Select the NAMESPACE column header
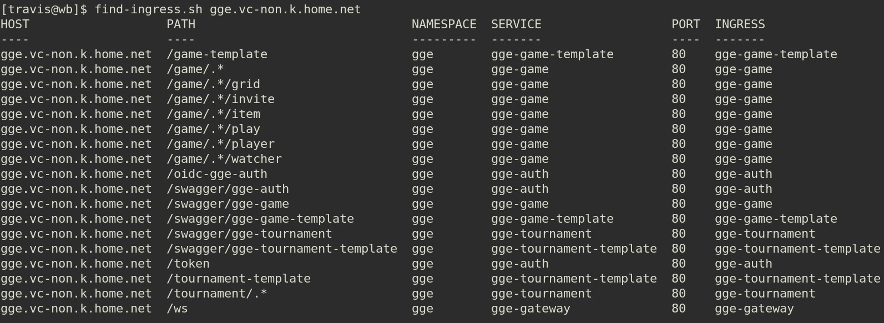Image resolution: width=884 pixels, height=323 pixels. (x=443, y=24)
